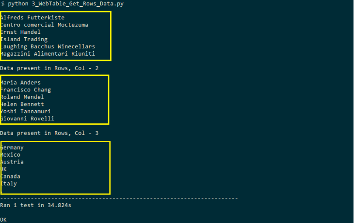Click the Yoshi Tannamuri text
The height and width of the screenshot is (223, 354).
pyautogui.click(x=26, y=111)
